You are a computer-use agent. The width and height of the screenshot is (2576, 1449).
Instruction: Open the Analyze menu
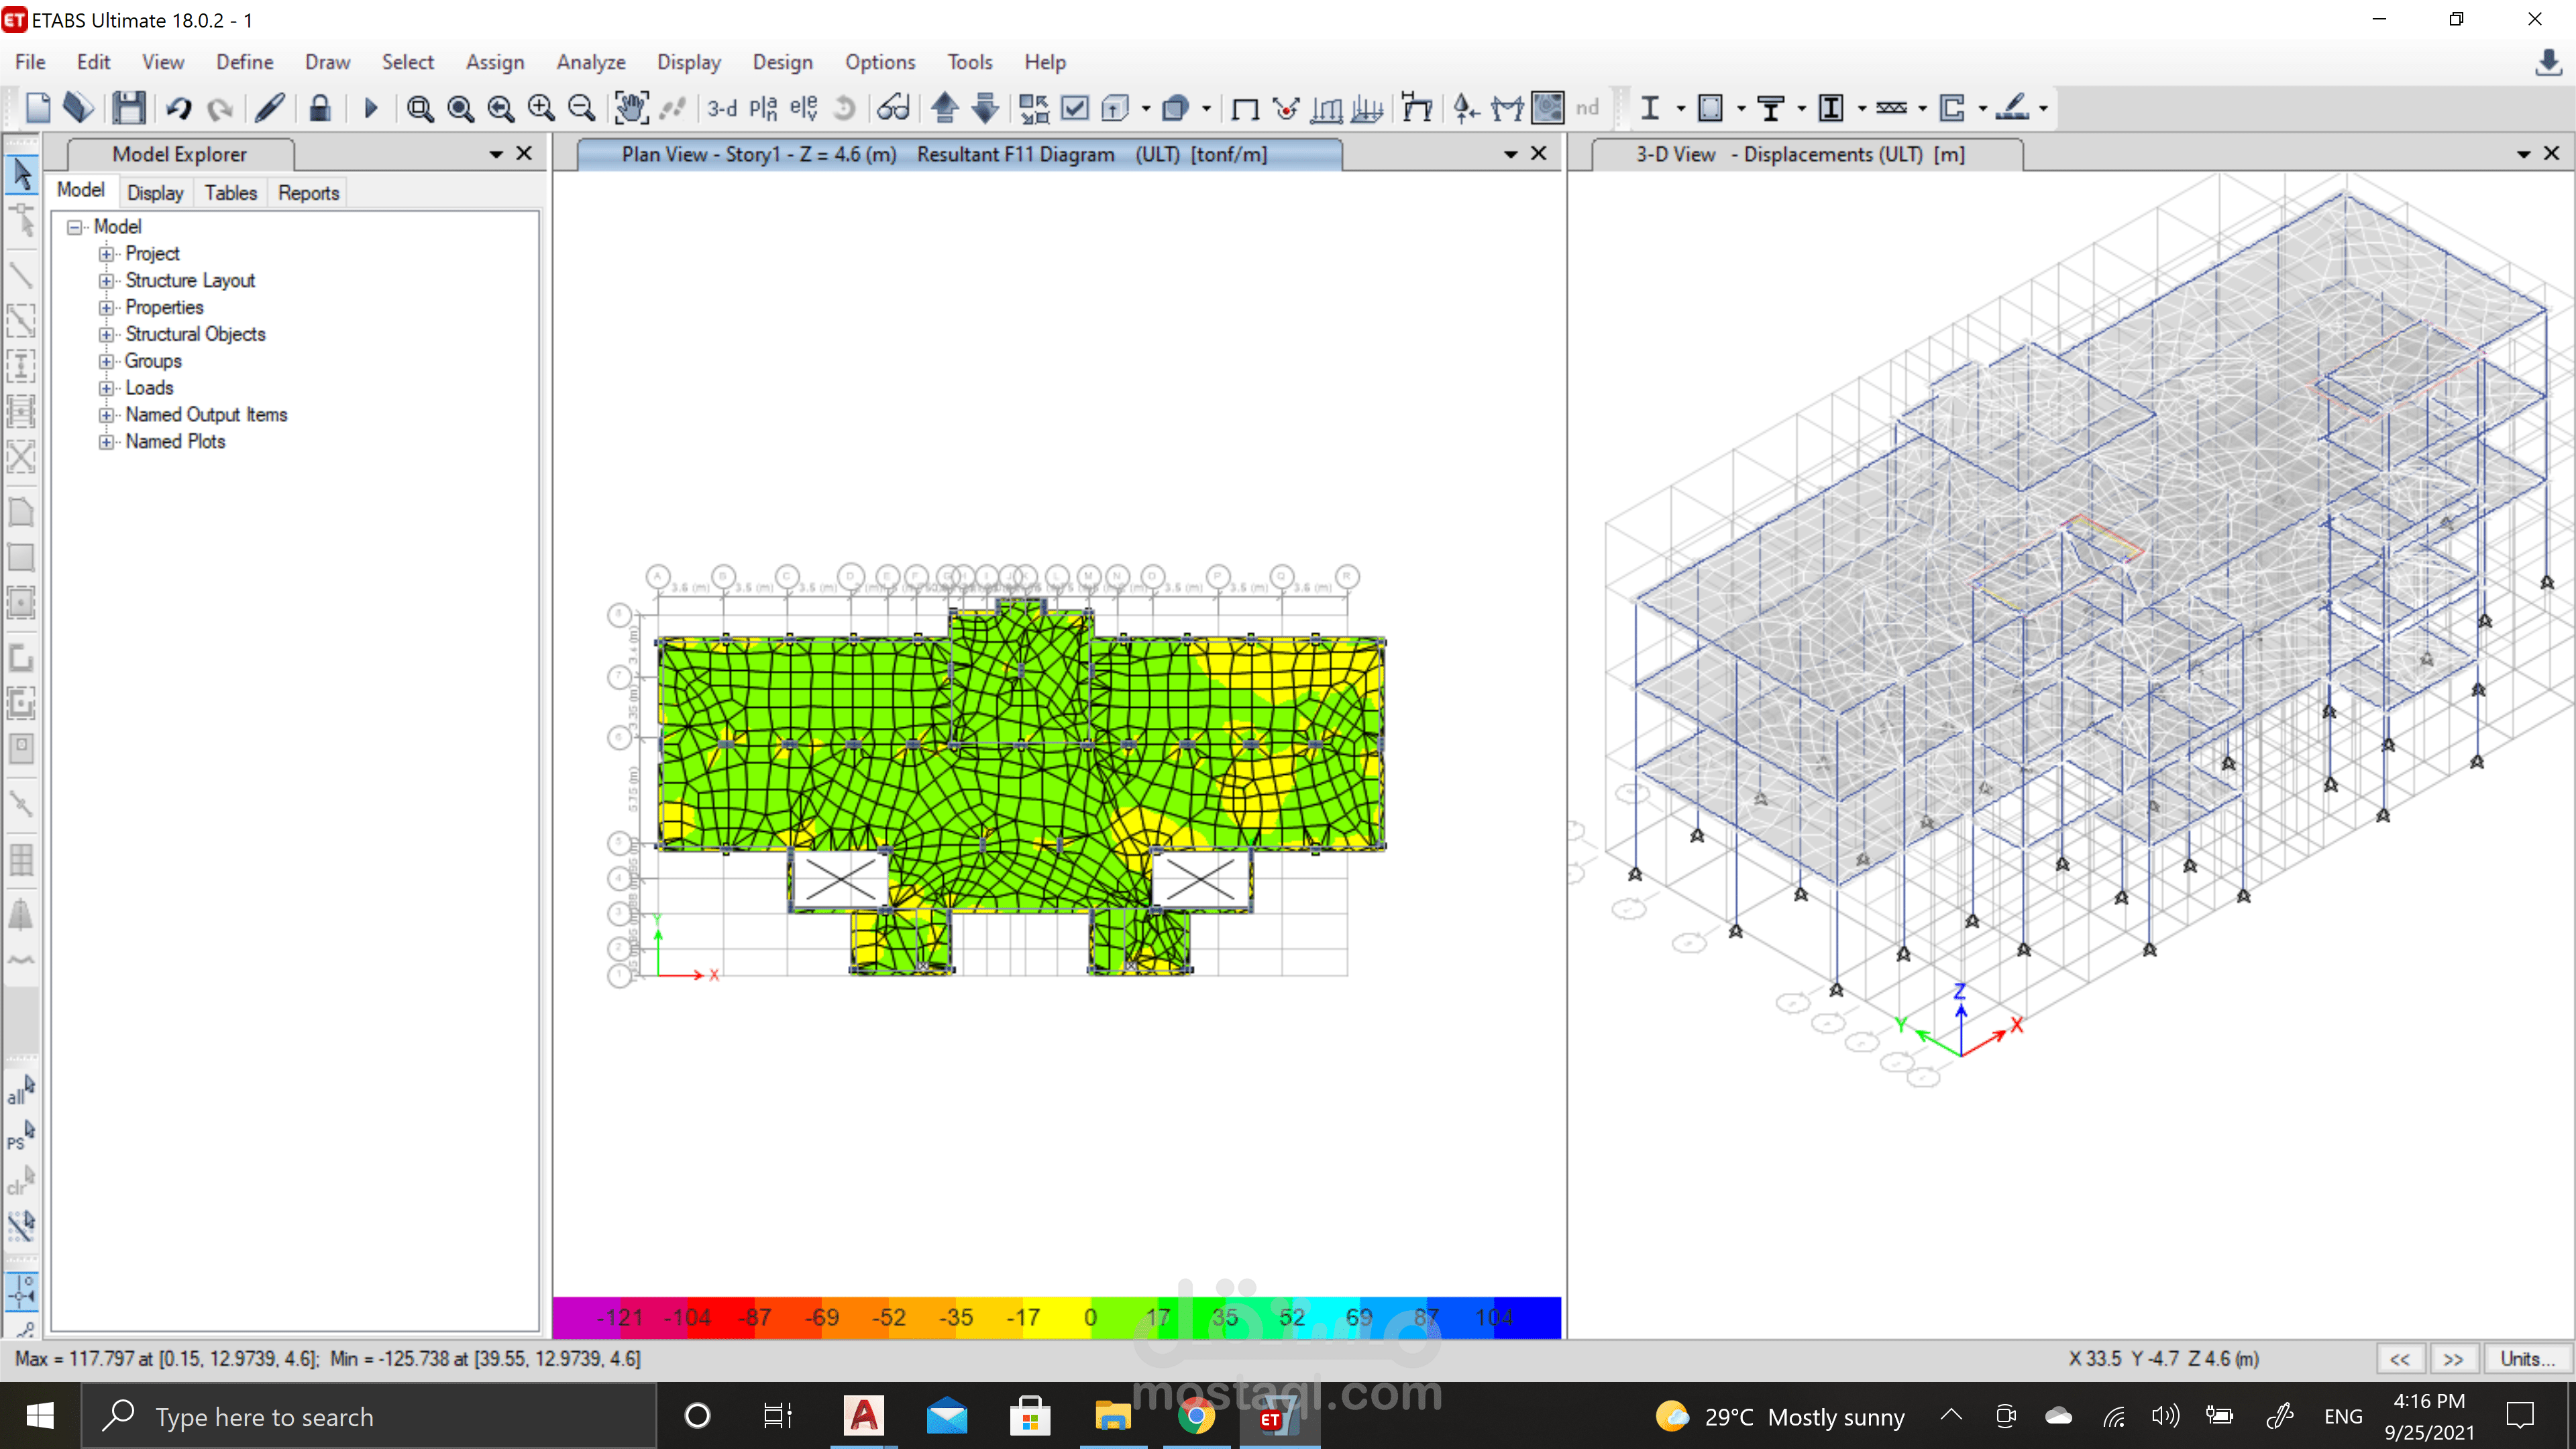pos(590,62)
